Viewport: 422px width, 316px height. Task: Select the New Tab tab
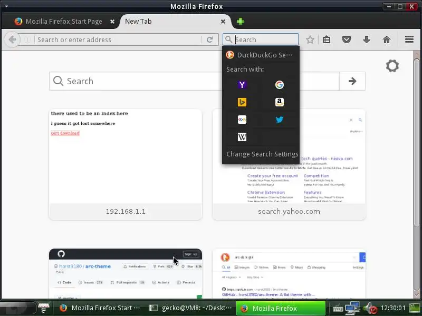[x=172, y=22]
